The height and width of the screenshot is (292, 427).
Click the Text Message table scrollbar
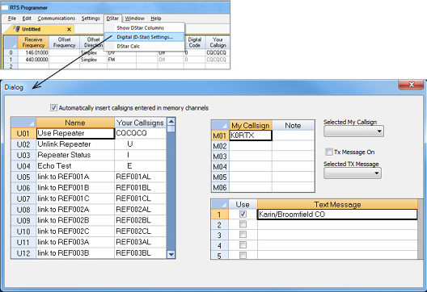(421, 229)
